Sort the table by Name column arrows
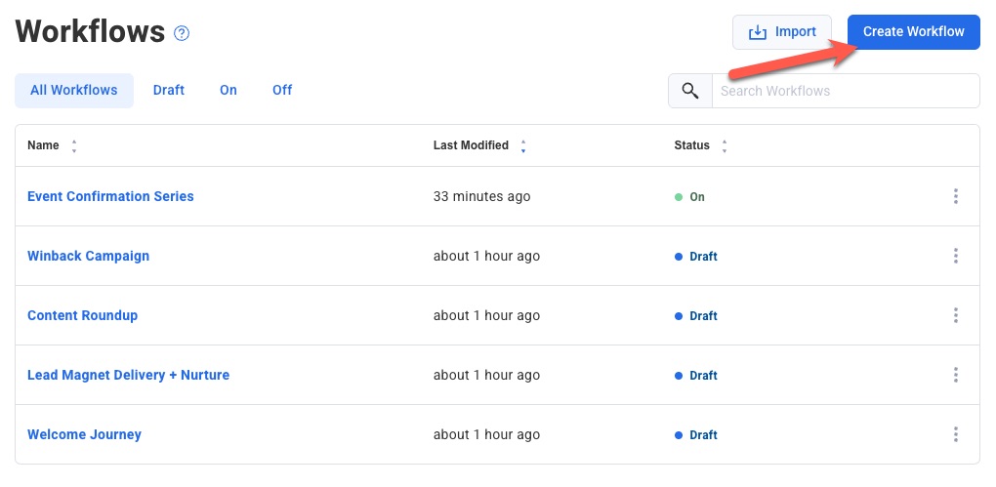The width and height of the screenshot is (996, 487). point(74,146)
